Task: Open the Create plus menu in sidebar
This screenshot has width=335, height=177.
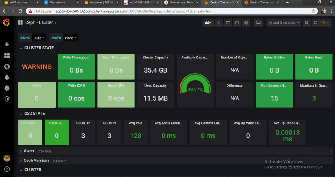Action: [x=7, y=44]
